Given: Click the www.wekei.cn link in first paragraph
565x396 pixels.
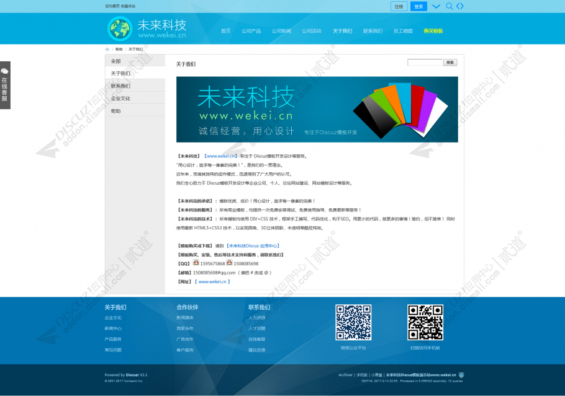Looking at the screenshot, I should click(x=220, y=156).
